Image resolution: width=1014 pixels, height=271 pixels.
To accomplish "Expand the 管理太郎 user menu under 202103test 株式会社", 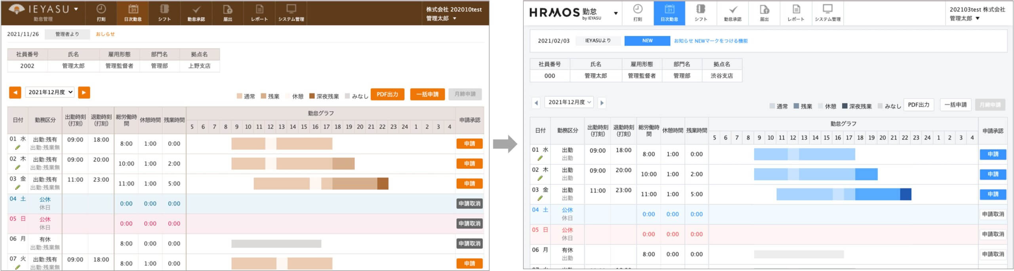I will [964, 18].
